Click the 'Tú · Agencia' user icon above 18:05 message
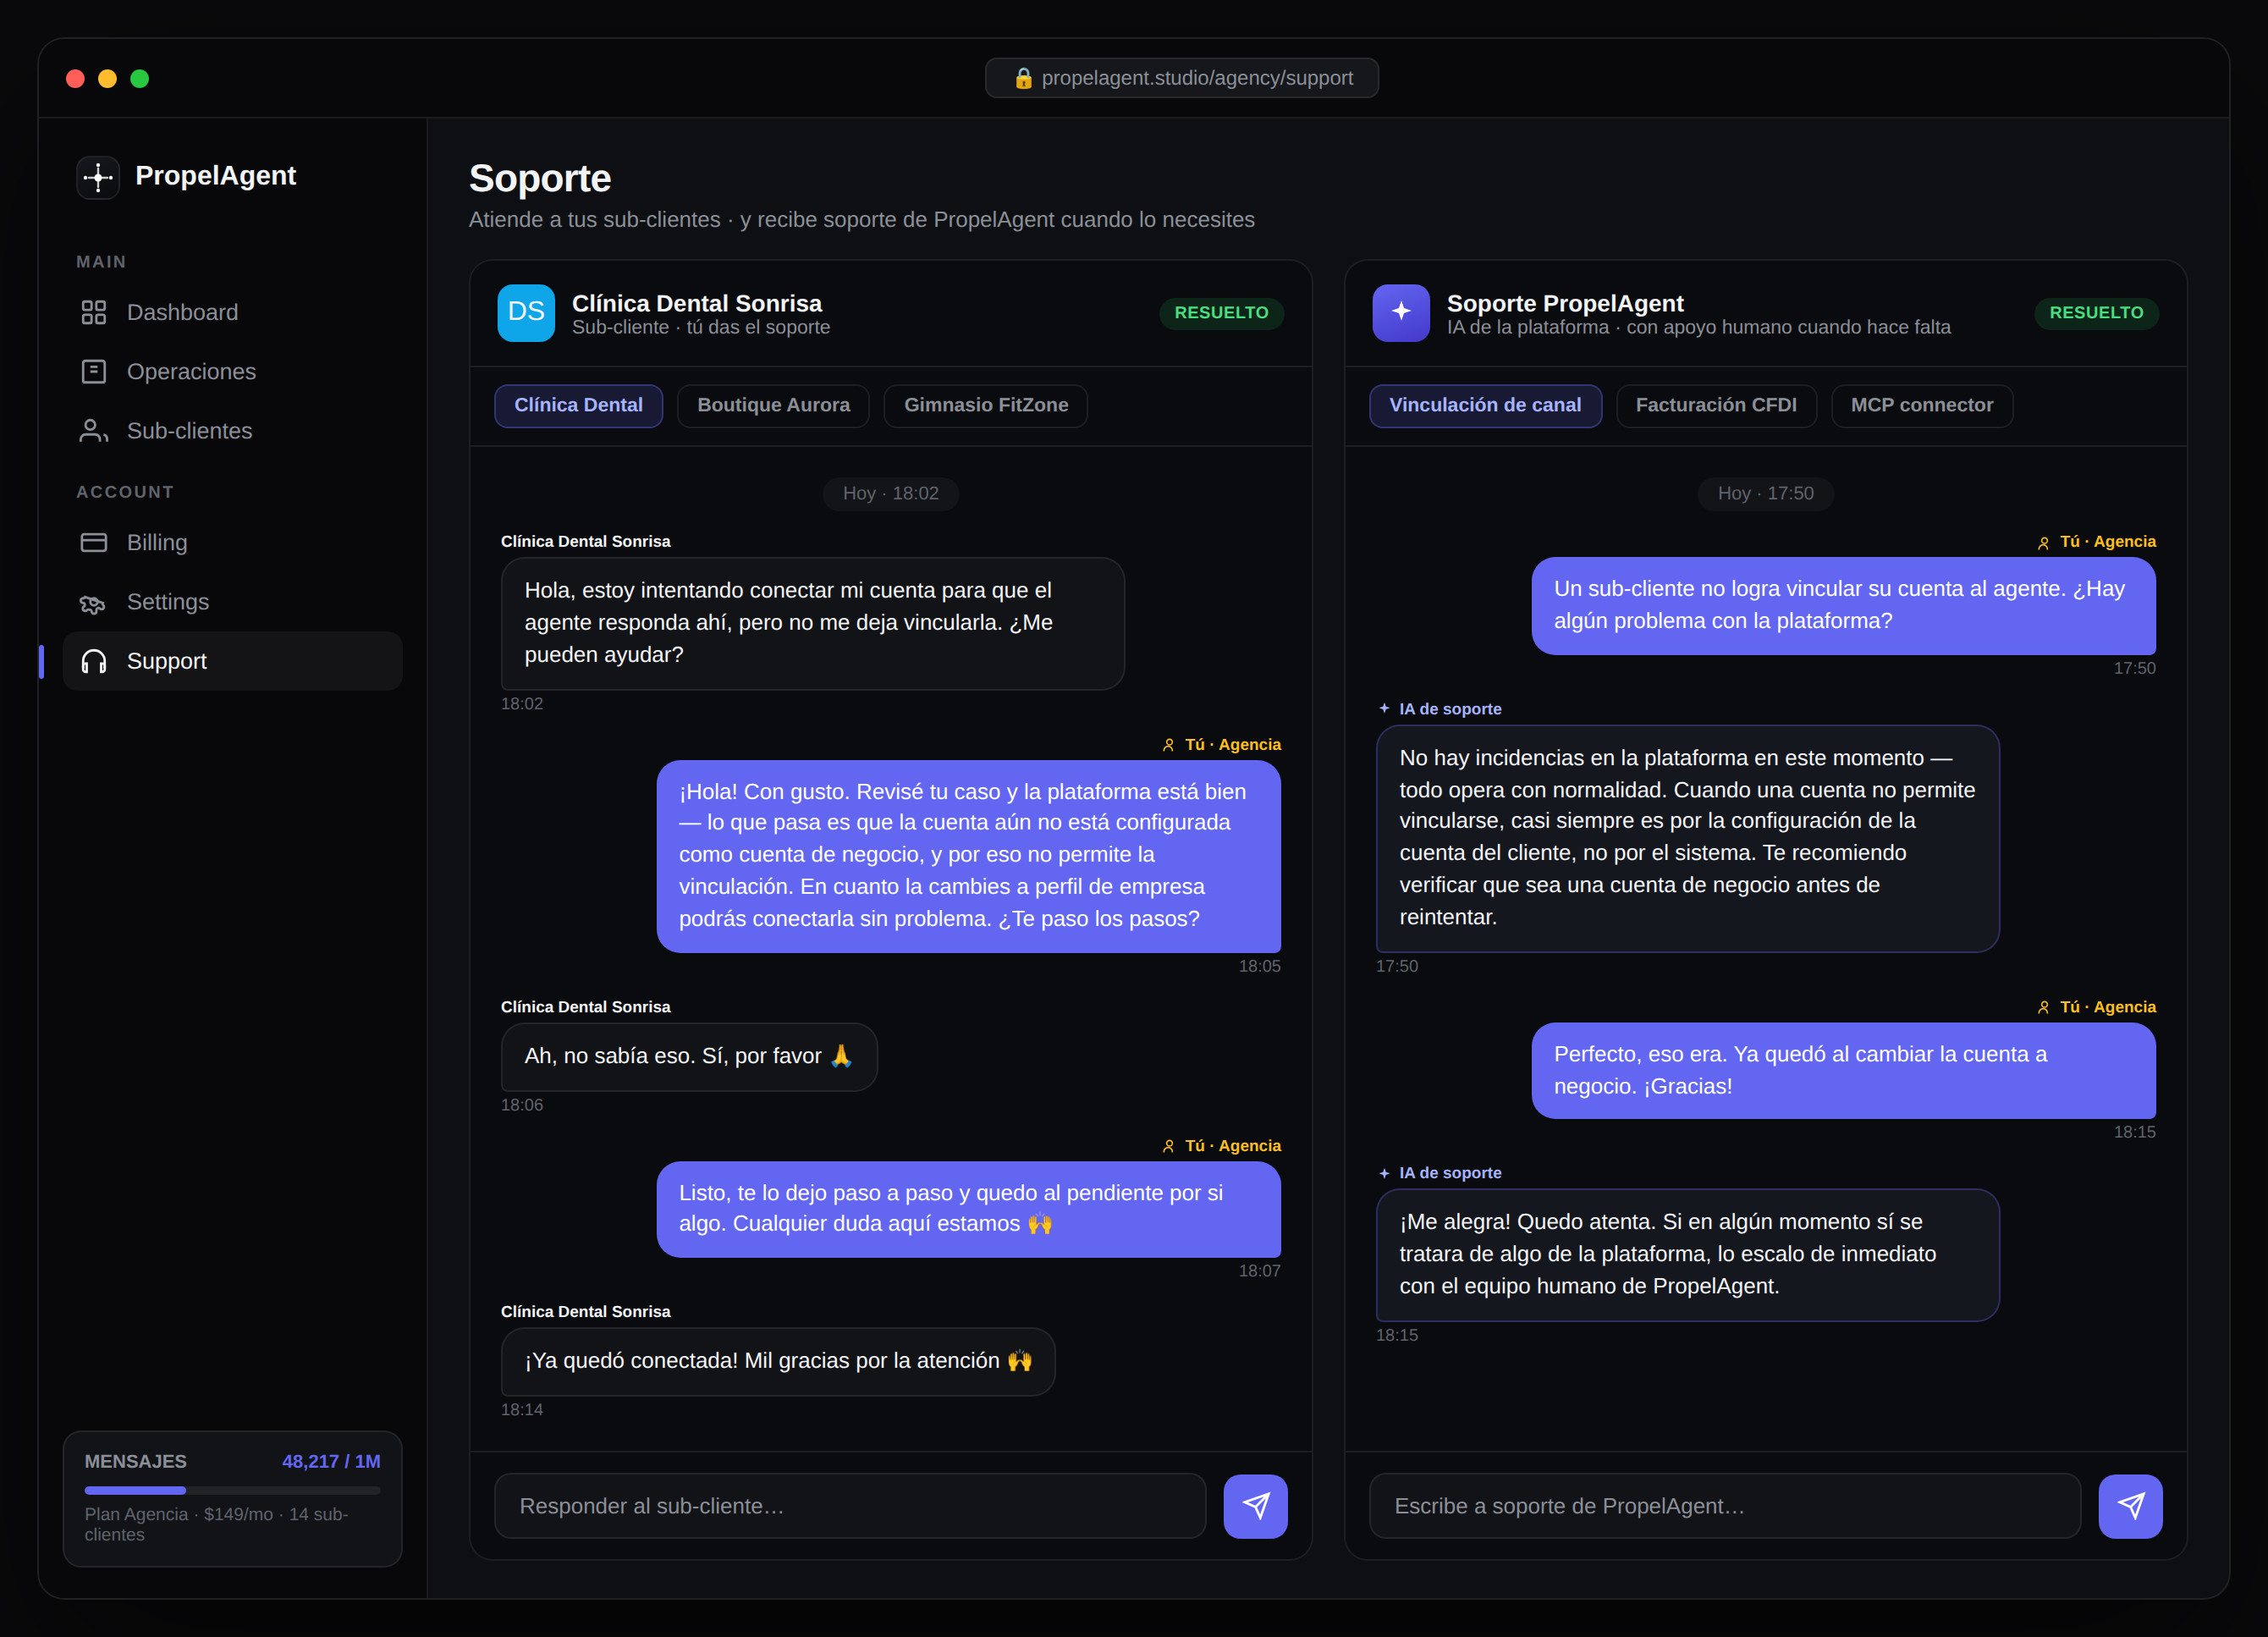Screen dimensions: 2268x1637 tap(1168, 745)
